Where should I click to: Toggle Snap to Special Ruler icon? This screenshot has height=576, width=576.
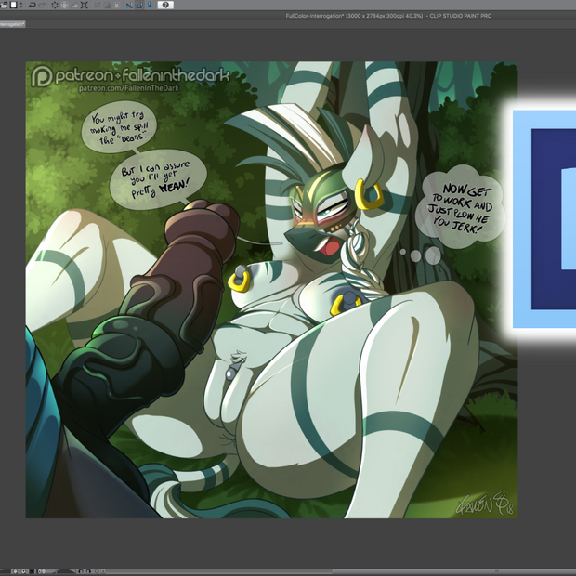(139, 5)
